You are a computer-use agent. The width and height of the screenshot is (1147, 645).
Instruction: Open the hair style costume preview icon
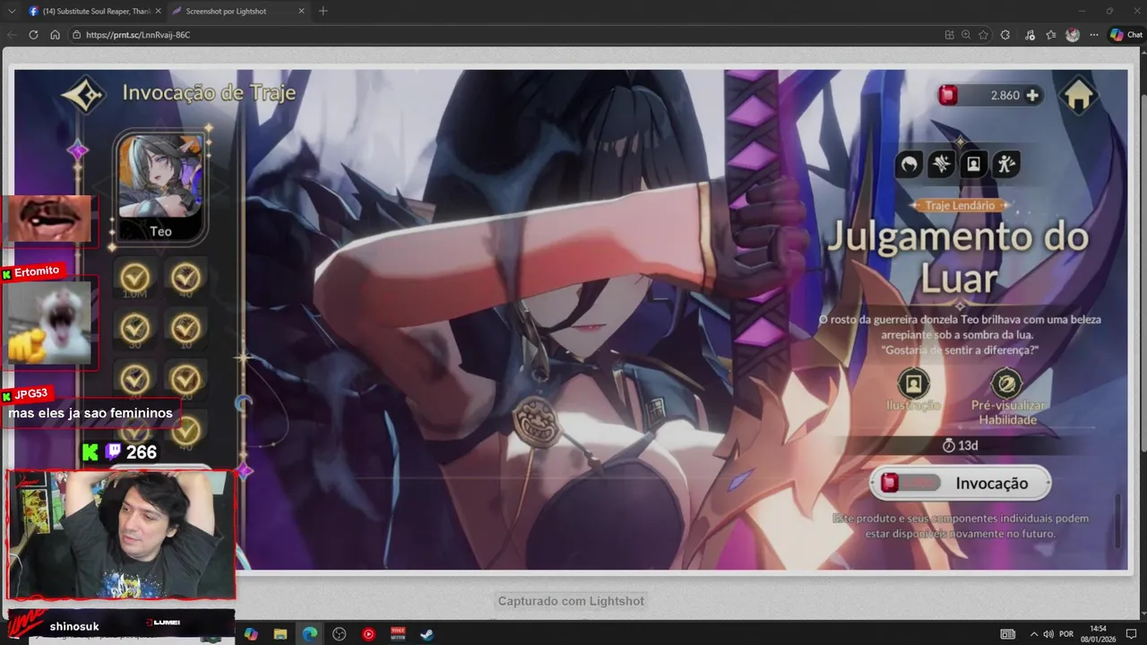[909, 164]
